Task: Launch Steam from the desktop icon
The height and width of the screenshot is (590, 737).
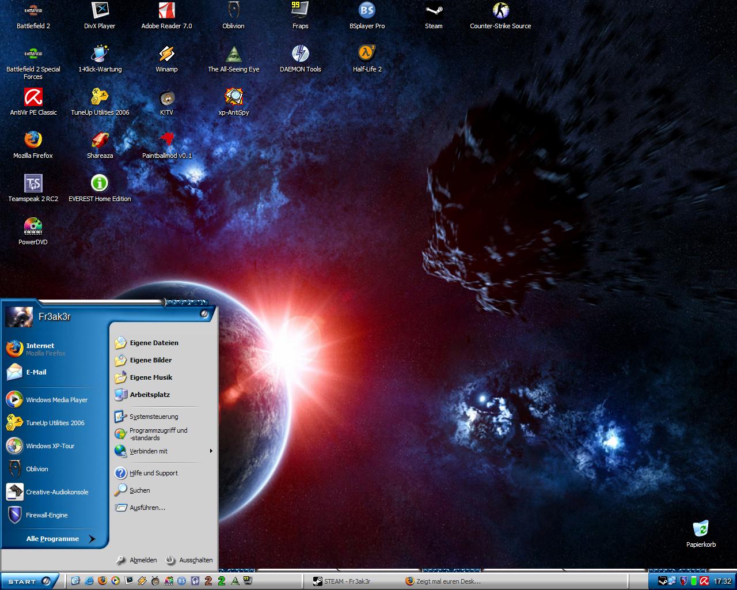Action: tap(434, 16)
